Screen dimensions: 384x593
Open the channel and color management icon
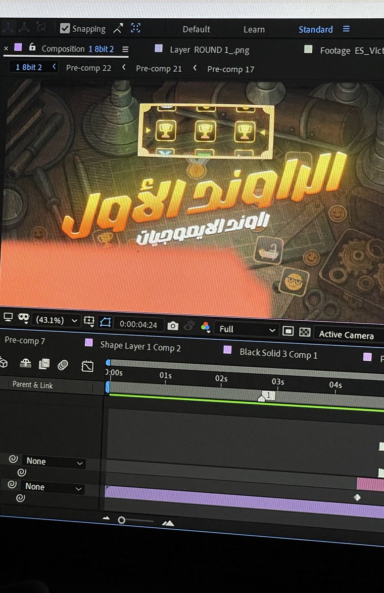click(206, 327)
